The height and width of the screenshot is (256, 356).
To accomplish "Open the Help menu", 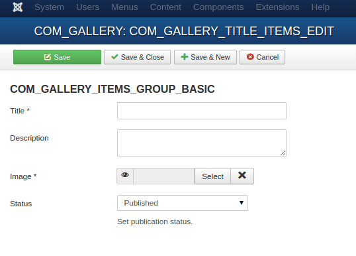I will [320, 7].
